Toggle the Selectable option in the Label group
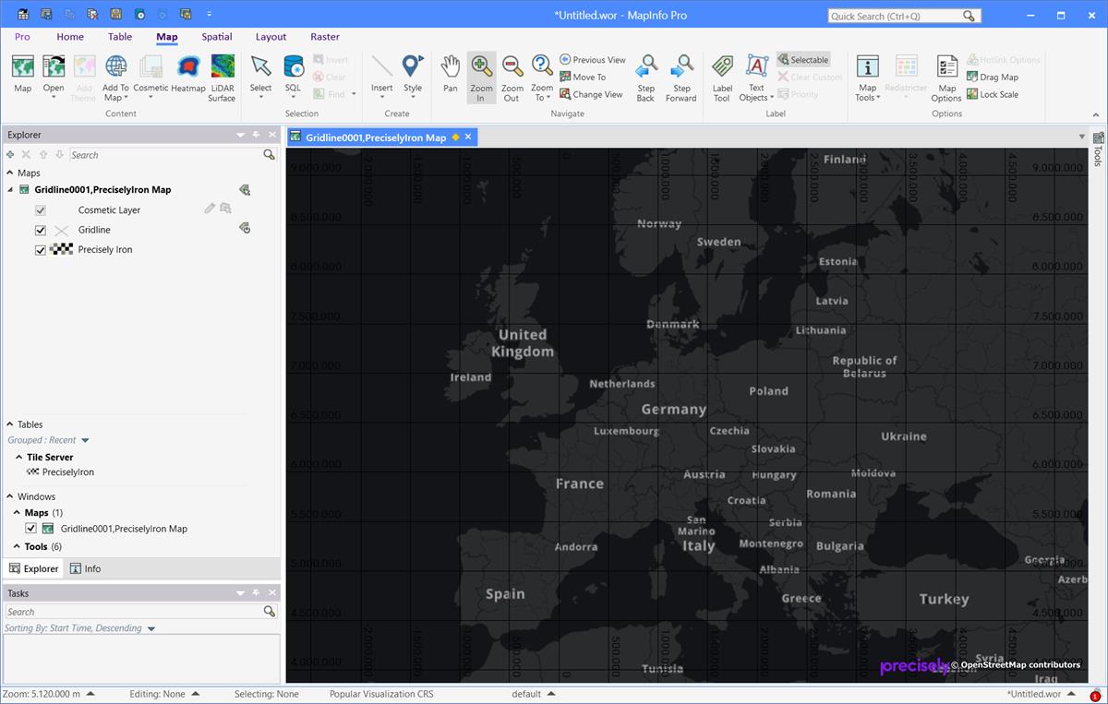 click(x=803, y=59)
